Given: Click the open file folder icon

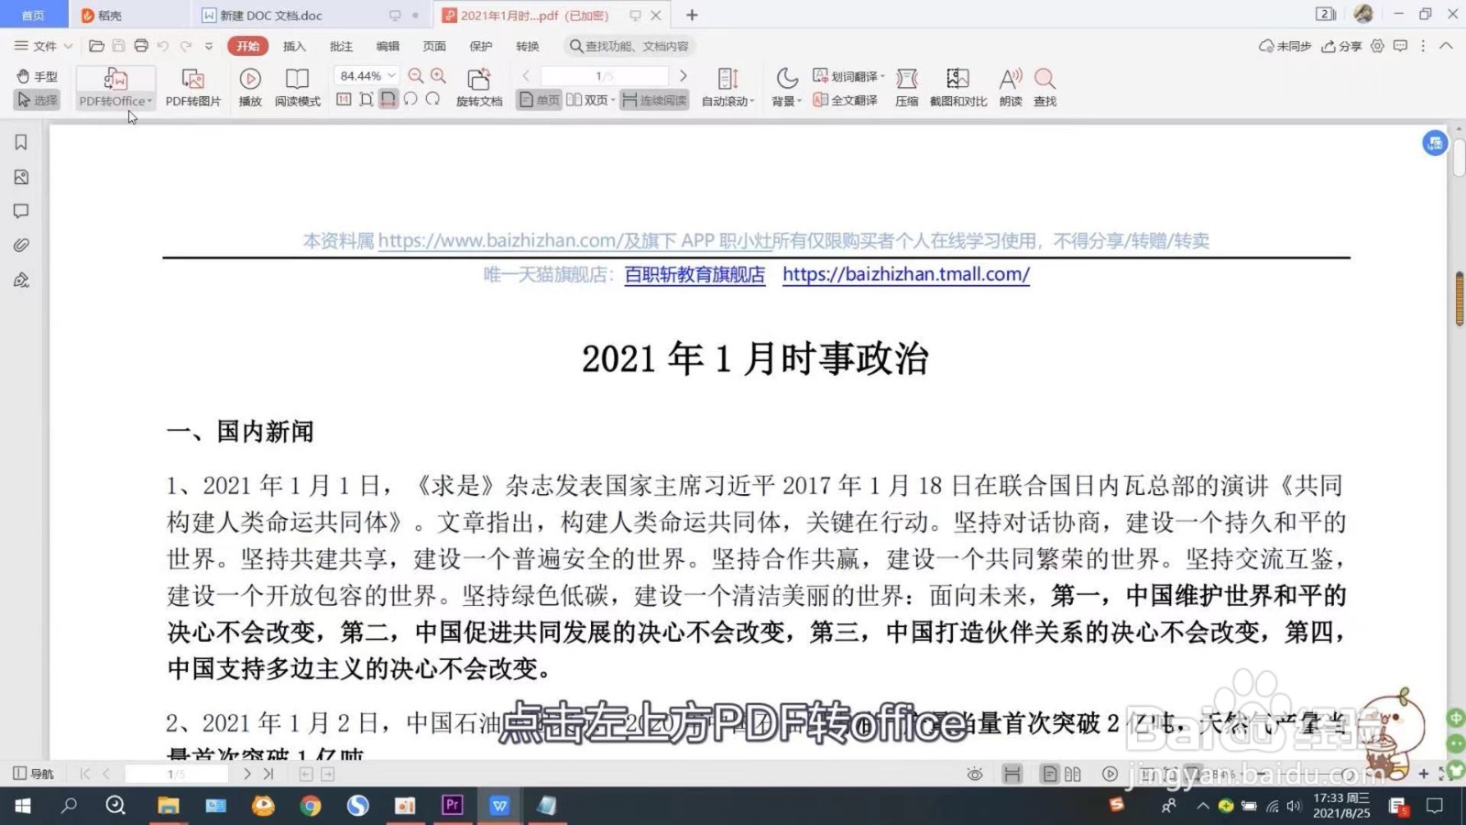Looking at the screenshot, I should click(96, 46).
